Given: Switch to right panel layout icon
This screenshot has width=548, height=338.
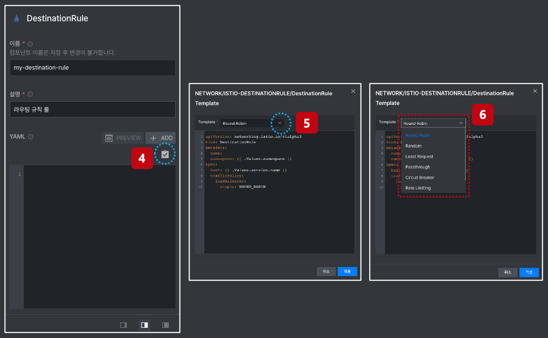Looking at the screenshot, I should point(165,325).
